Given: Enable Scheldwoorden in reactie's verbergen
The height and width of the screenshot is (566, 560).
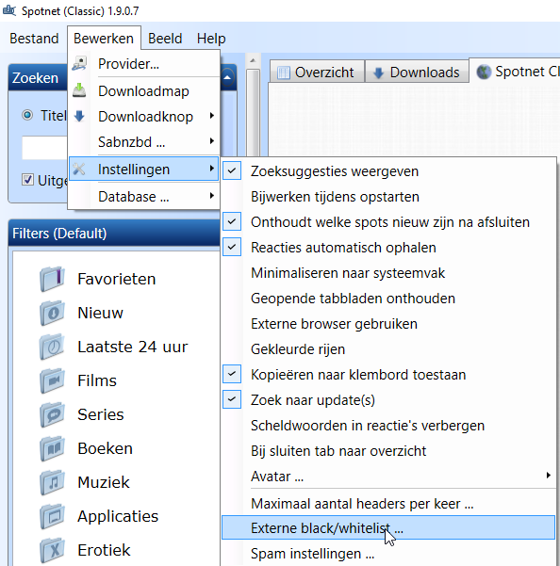Looking at the screenshot, I should click(x=388, y=426).
